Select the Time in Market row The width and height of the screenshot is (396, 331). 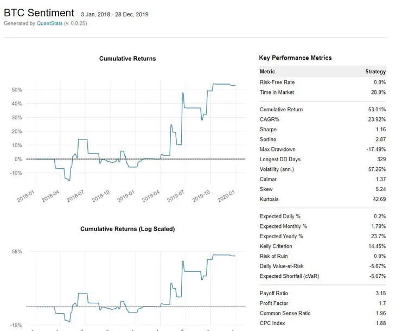[x=322, y=92]
